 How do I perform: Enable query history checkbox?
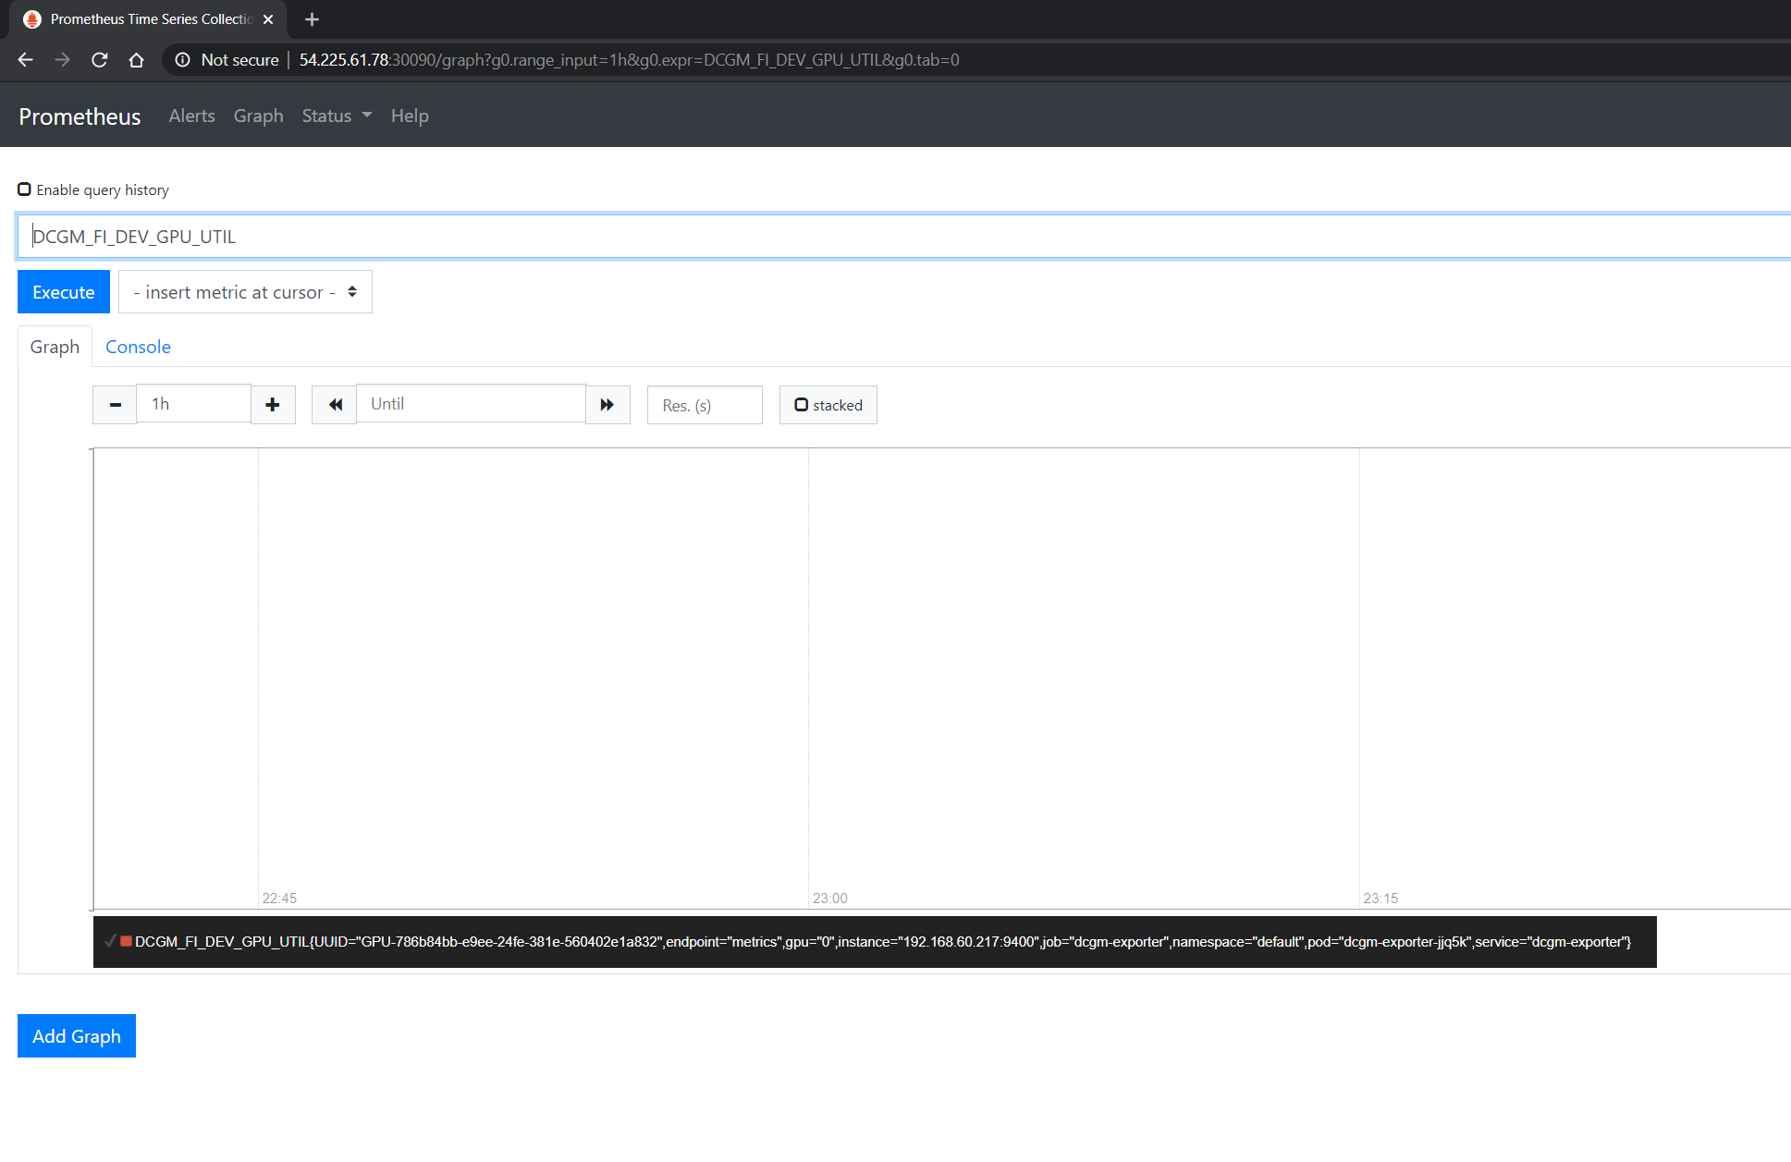pos(25,190)
